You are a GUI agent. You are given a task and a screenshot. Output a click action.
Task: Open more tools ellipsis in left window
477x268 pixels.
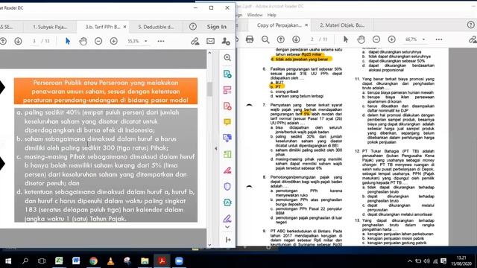point(161,41)
